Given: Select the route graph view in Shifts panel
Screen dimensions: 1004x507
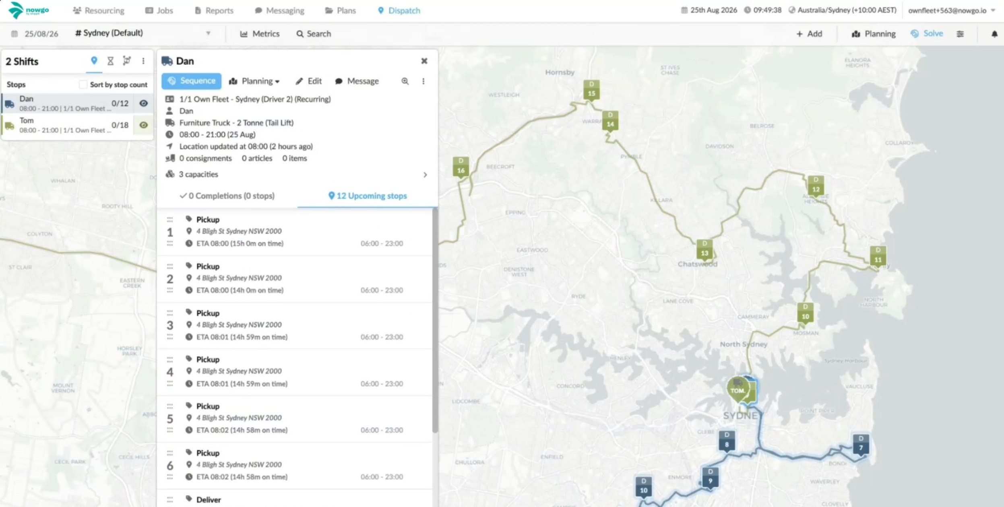Looking at the screenshot, I should click(x=127, y=61).
